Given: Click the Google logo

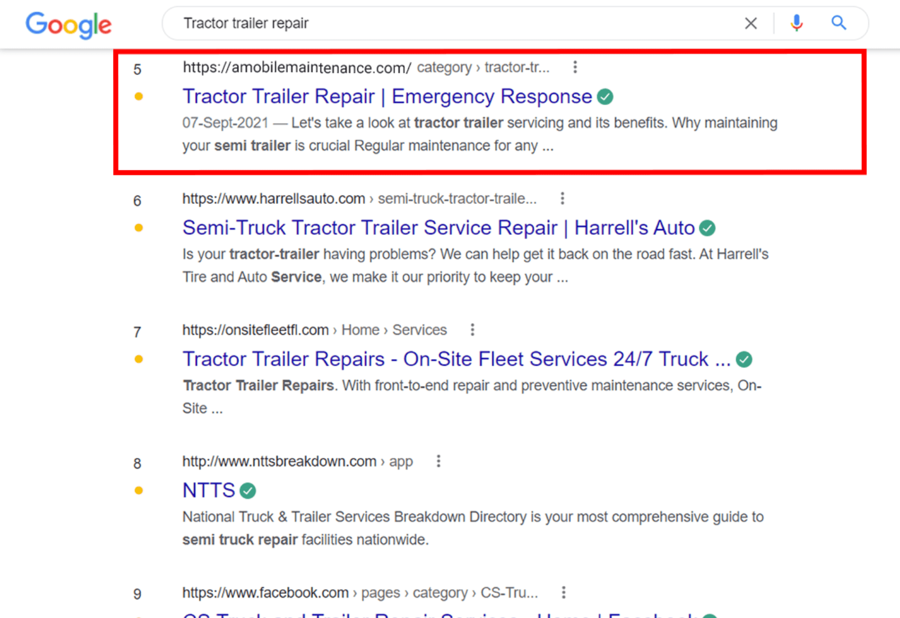Looking at the screenshot, I should point(68,25).
